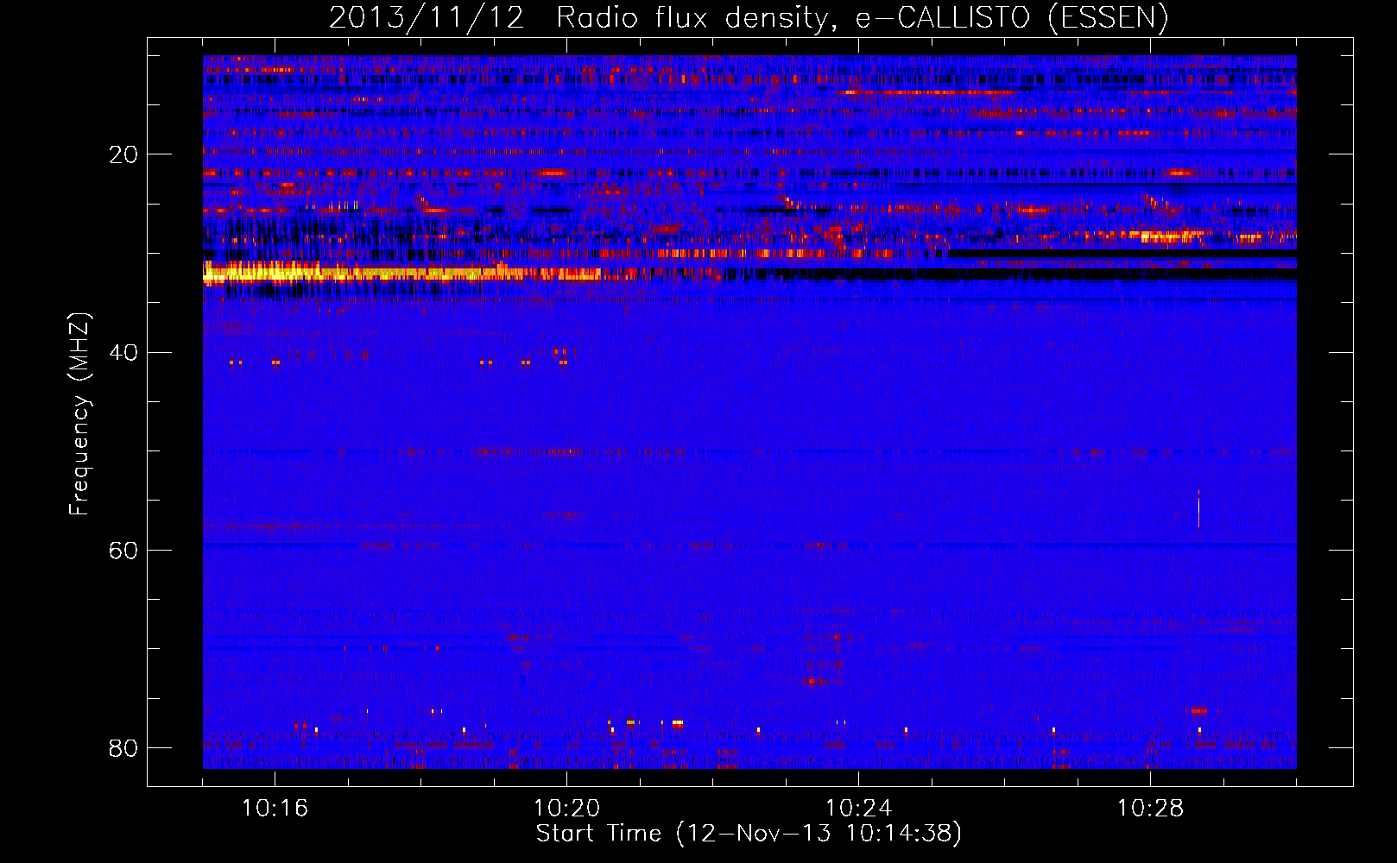Click the plot title mentioning e-CALLISTO (ESSEN)
The width and height of the screenshot is (1397, 863).
click(x=749, y=18)
